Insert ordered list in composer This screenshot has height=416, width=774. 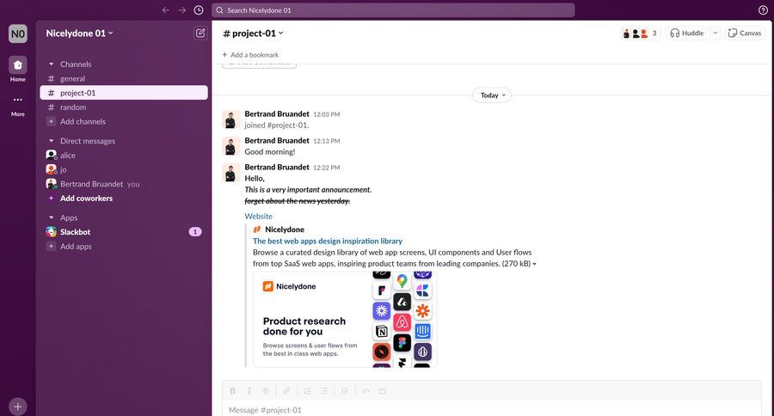point(308,391)
